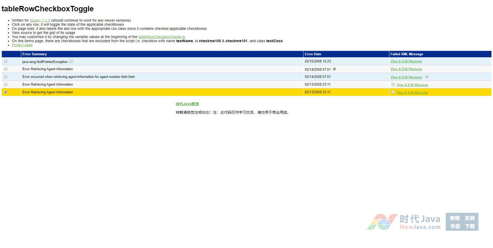Follow the 时代Java整理 link

[x=187, y=104]
